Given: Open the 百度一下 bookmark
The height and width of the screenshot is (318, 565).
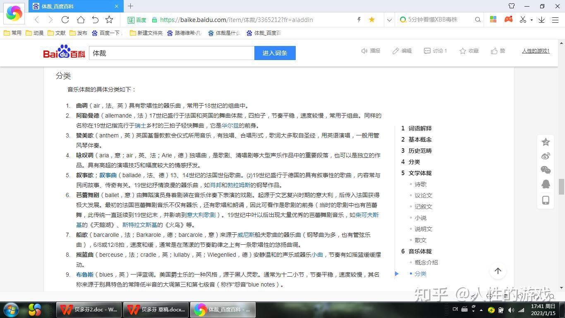Looking at the screenshot, I should 107,33.
